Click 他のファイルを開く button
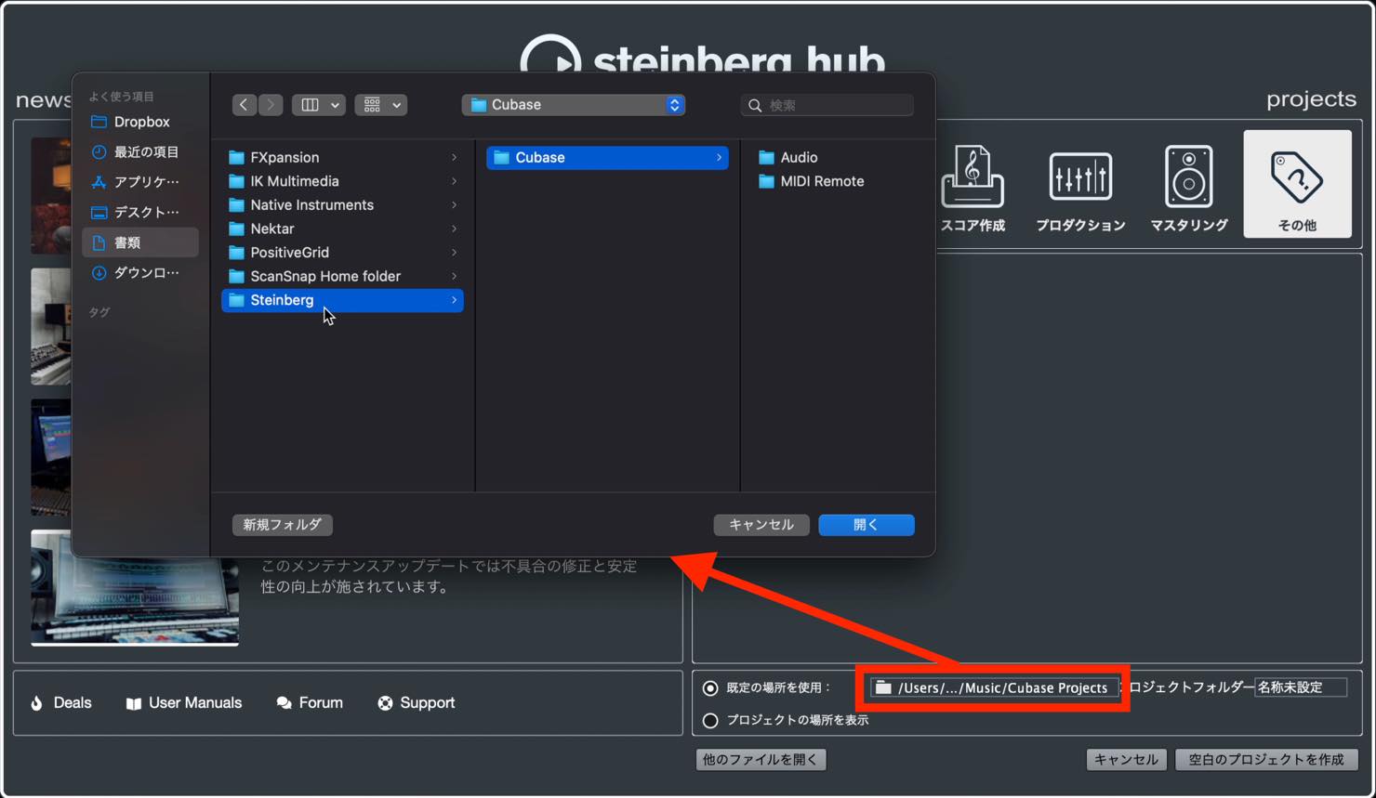Viewport: 1376px width, 798px height. coord(761,760)
